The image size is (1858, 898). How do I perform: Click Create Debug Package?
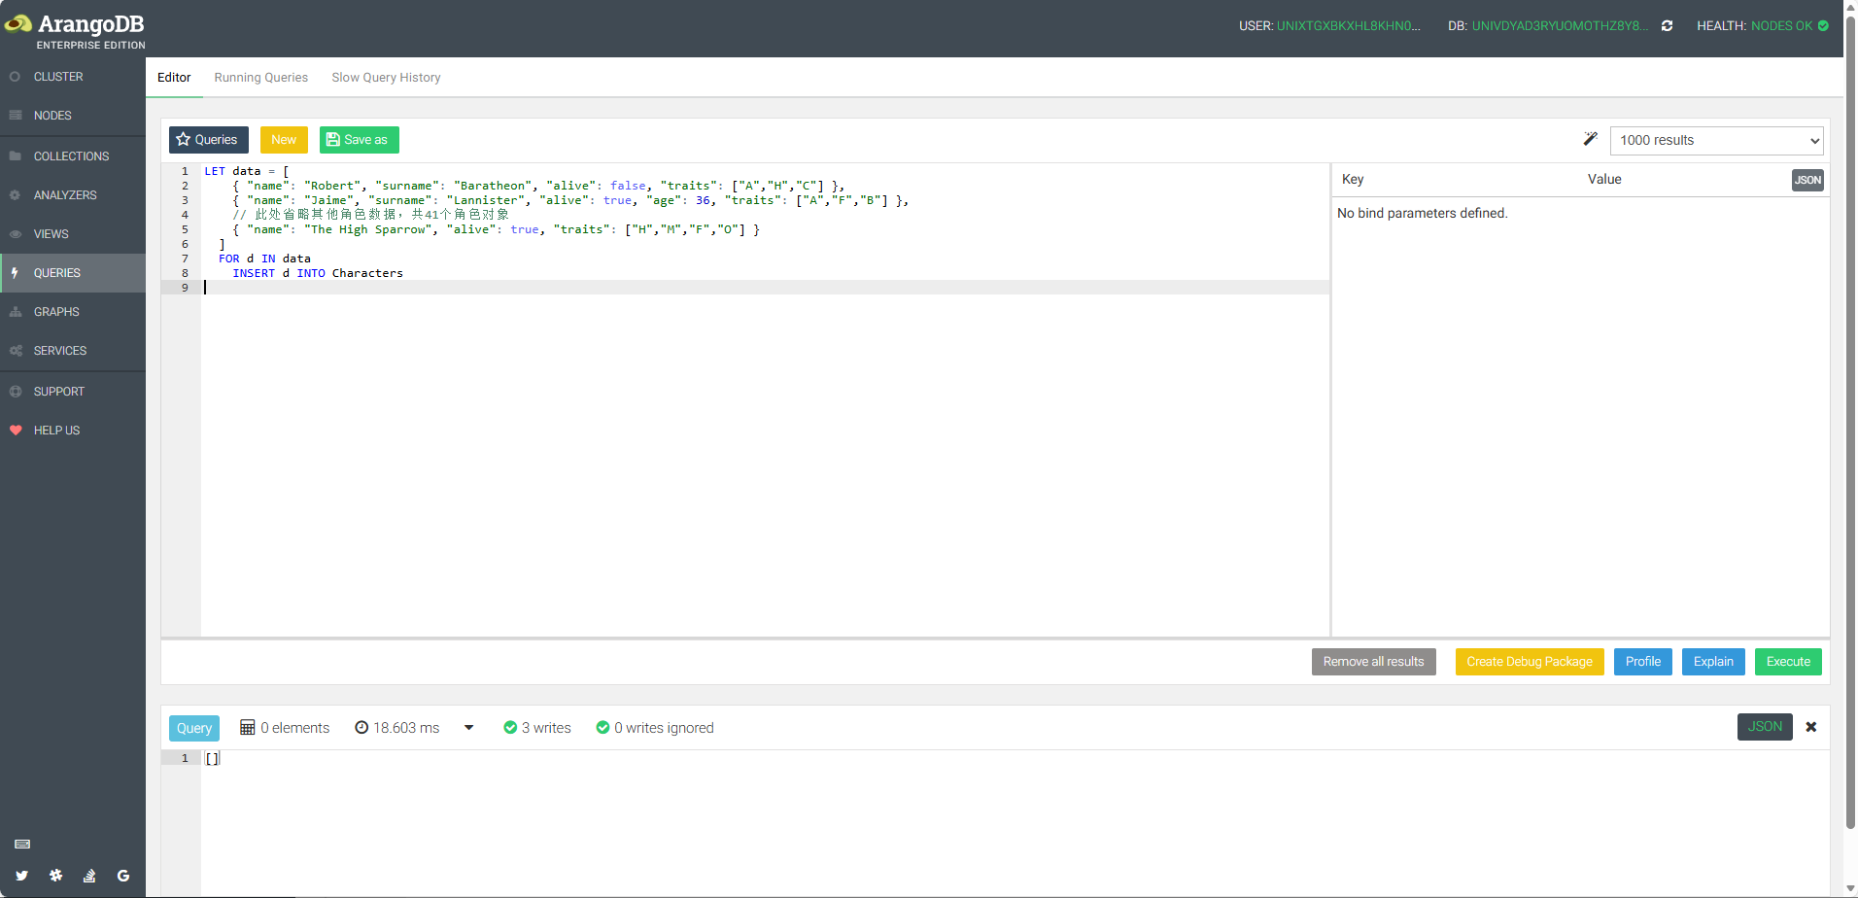click(1530, 662)
